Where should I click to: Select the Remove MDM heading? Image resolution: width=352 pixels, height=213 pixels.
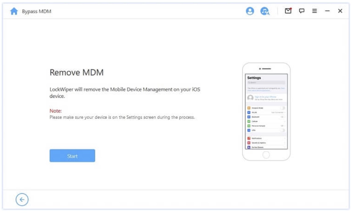77,72
